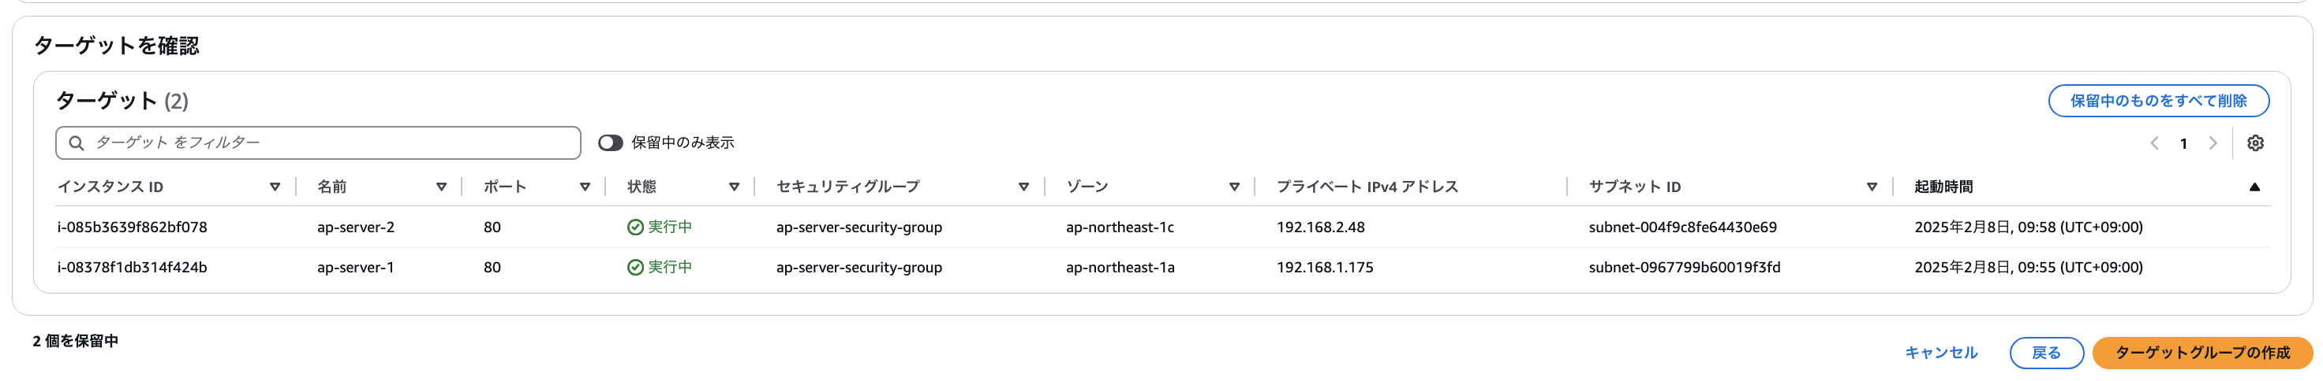Viewport: 2323px width, 381px height.
Task: Click launch time 09:55 (UTC+09:00)
Action: pos(2028,267)
